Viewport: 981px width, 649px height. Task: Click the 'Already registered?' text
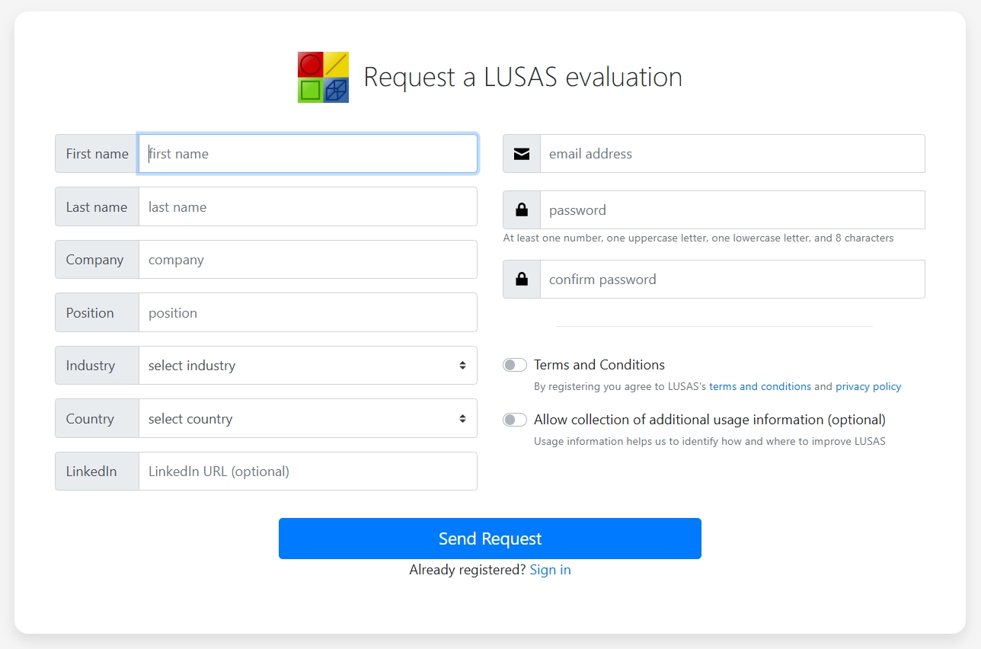point(468,570)
